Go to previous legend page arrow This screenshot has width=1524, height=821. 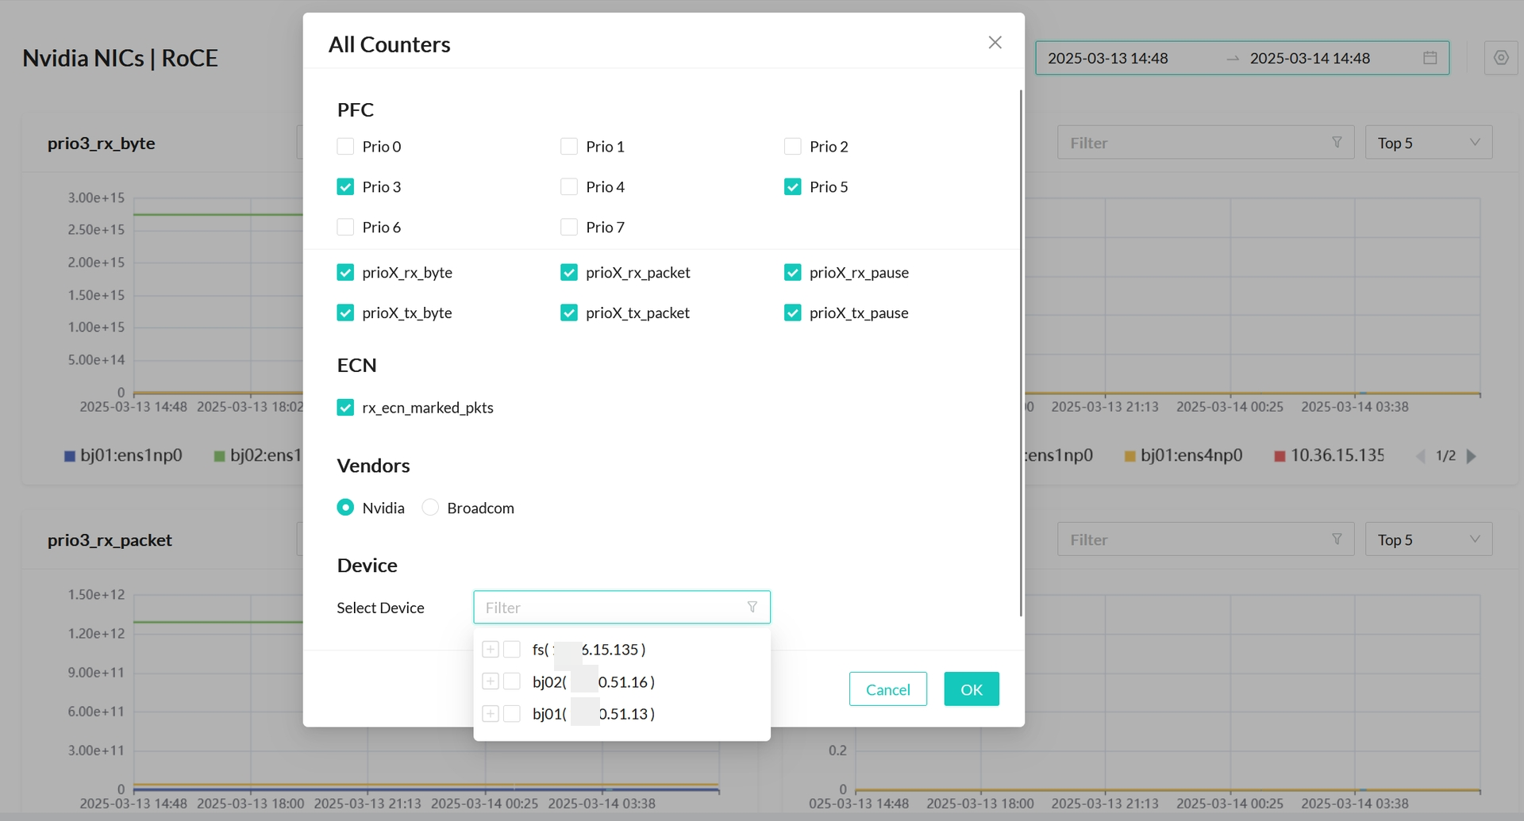pyautogui.click(x=1421, y=456)
